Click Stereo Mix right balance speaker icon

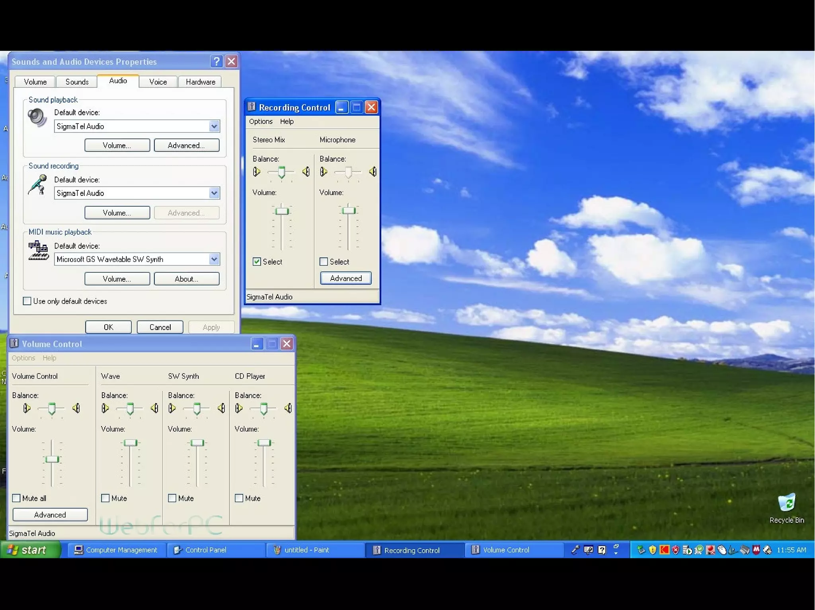pyautogui.click(x=306, y=172)
